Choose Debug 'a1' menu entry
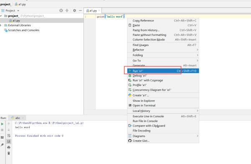 tap(163, 76)
